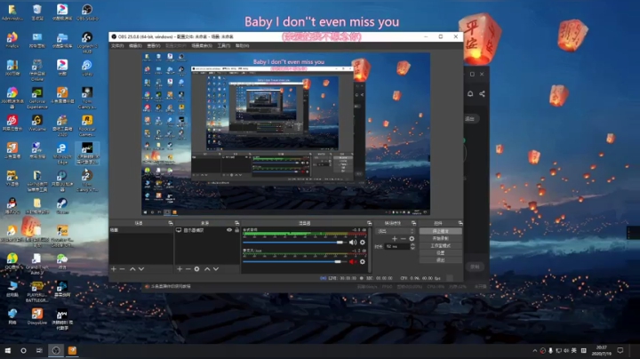Open the DouyuLive desktop shortcut
640x359 pixels.
pos(37,316)
